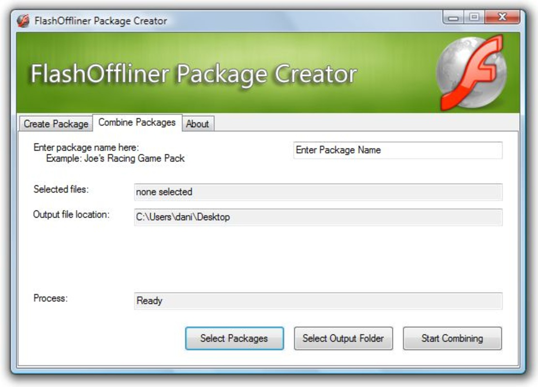538x387 pixels.
Task: Click the 'Output file location:' label
Action: (x=72, y=214)
